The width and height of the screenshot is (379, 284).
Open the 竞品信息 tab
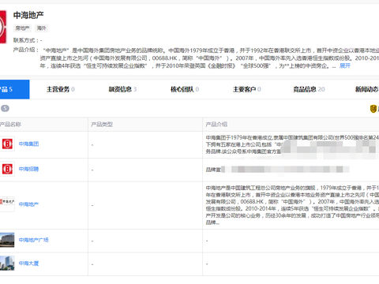point(309,89)
